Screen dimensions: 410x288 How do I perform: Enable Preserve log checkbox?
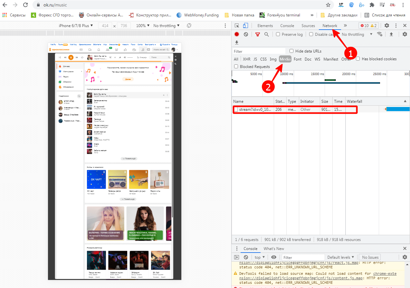tap(279, 34)
